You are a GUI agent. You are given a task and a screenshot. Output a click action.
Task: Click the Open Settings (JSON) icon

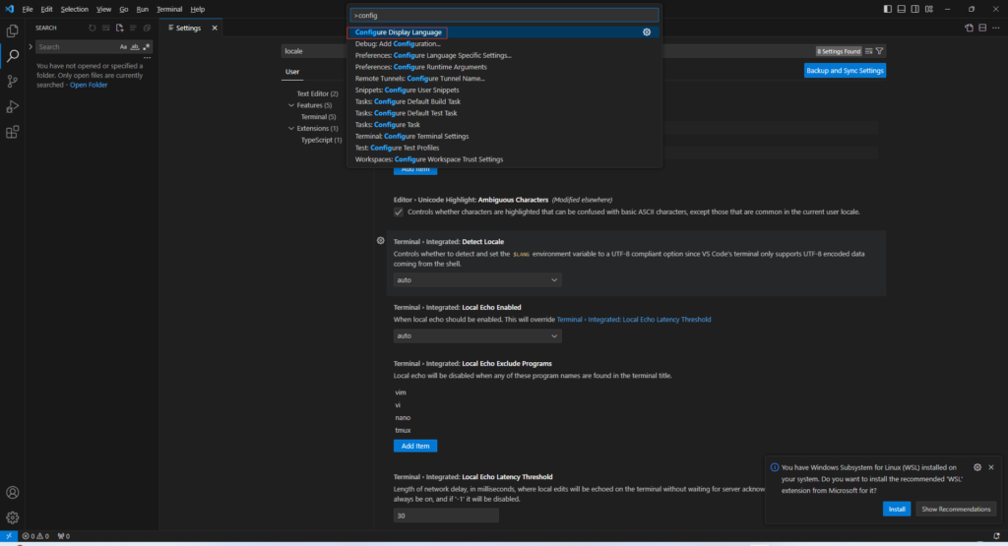coord(969,29)
